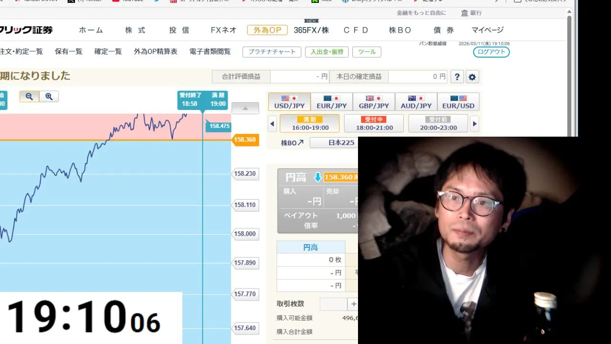611x344 pixels.
Task: Open the 電子書類閲覧 link
Action: click(x=210, y=52)
